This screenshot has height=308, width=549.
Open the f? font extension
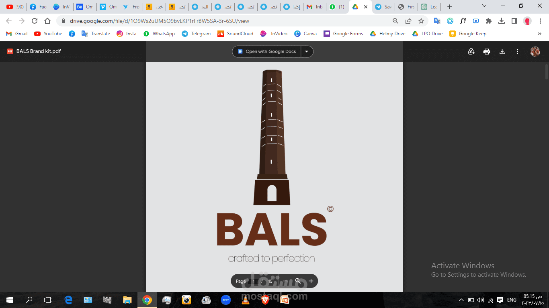tap(463, 21)
